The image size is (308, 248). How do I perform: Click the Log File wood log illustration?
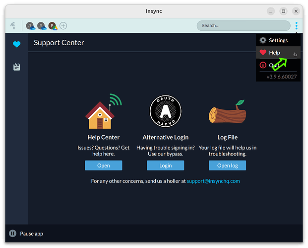tap(227, 112)
